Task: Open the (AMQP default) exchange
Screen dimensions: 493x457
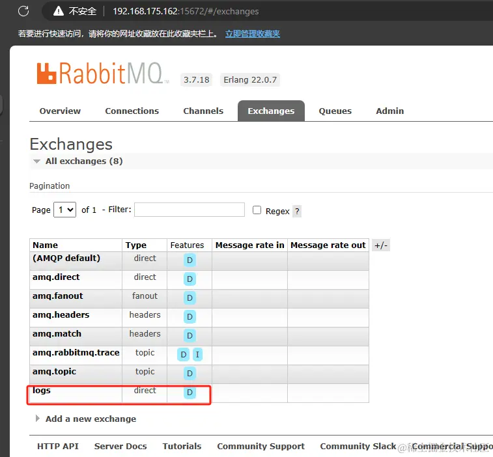Action: click(66, 258)
